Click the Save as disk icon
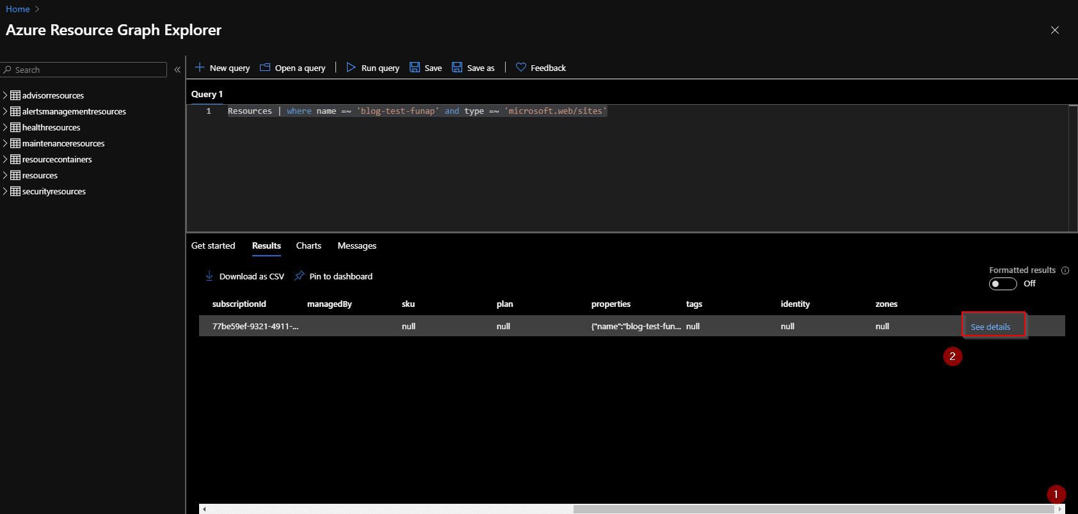Screen dimensions: 1078x514 point(457,67)
